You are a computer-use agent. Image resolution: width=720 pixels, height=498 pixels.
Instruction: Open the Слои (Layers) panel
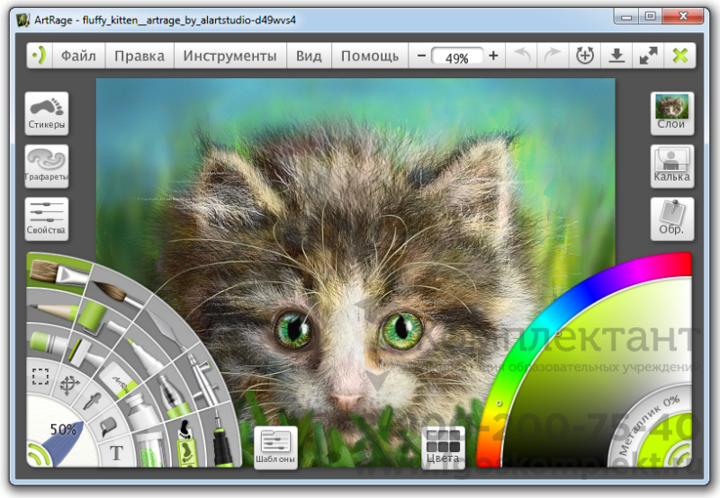point(671,113)
